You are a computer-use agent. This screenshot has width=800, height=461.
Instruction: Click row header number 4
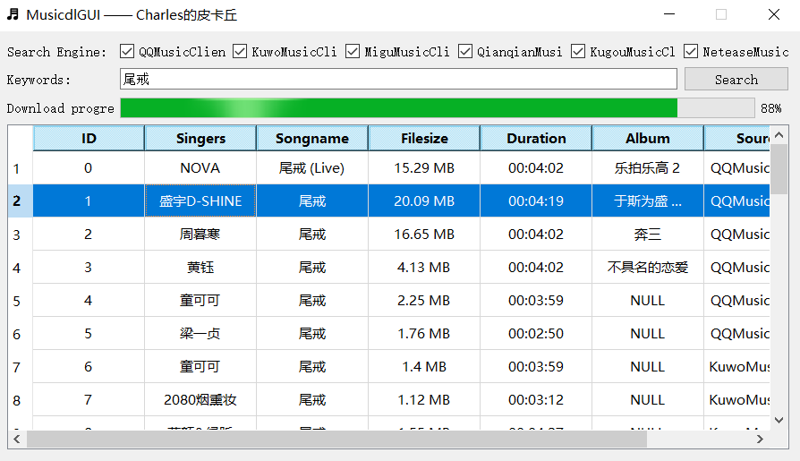point(17,268)
